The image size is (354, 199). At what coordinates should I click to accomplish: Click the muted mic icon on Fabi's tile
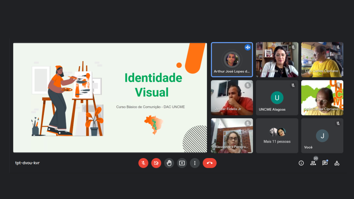(x=293, y=47)
